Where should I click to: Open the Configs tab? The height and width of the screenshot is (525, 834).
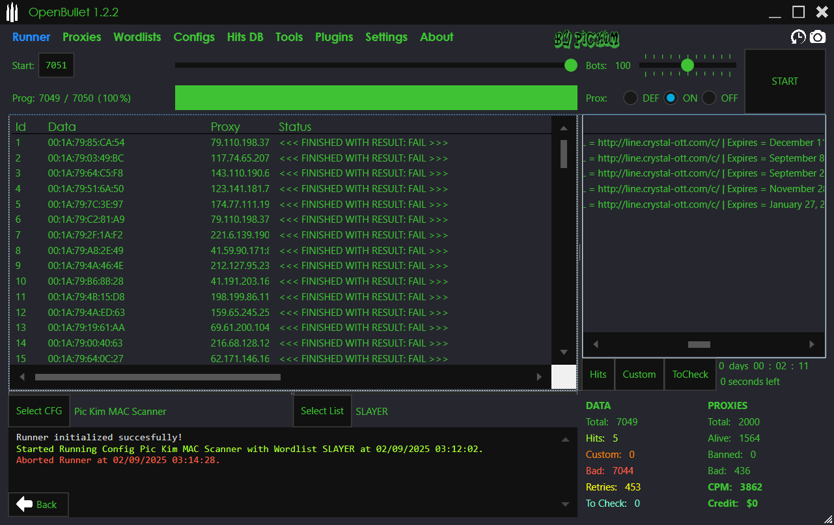click(x=194, y=37)
